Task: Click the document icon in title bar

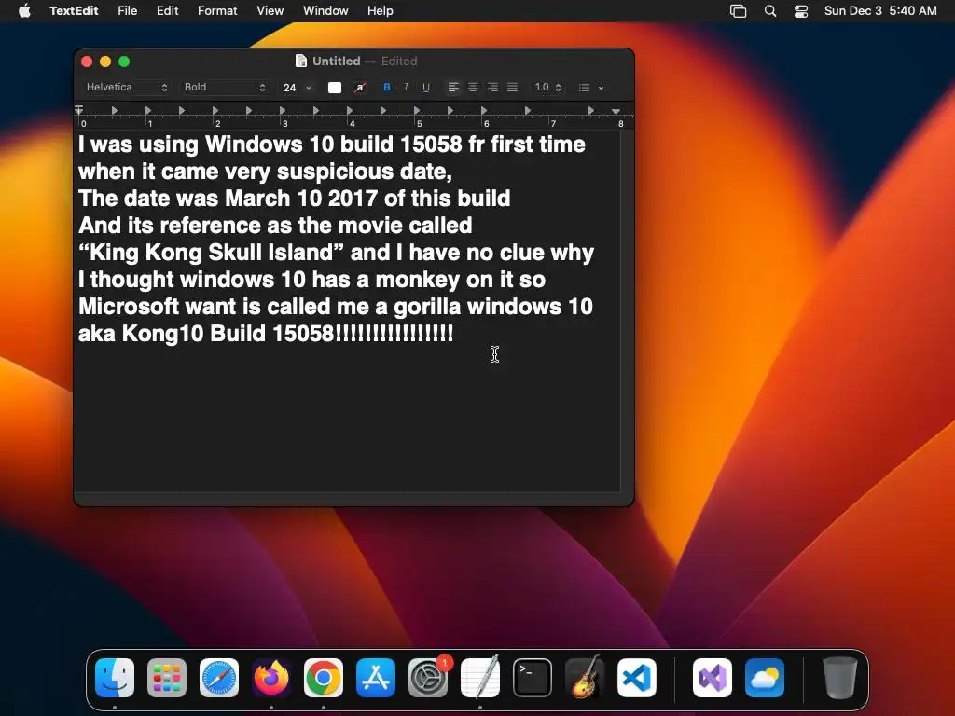Action: [301, 61]
